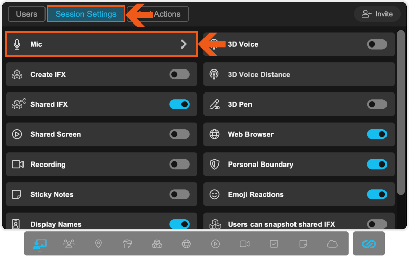409x257 pixels.
Task: Click the blue link icon button
Action: pos(369,244)
